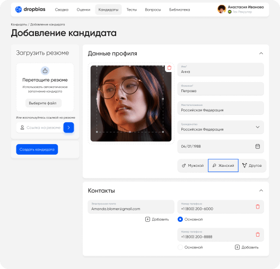Open the Кандидаты tab

click(108, 10)
